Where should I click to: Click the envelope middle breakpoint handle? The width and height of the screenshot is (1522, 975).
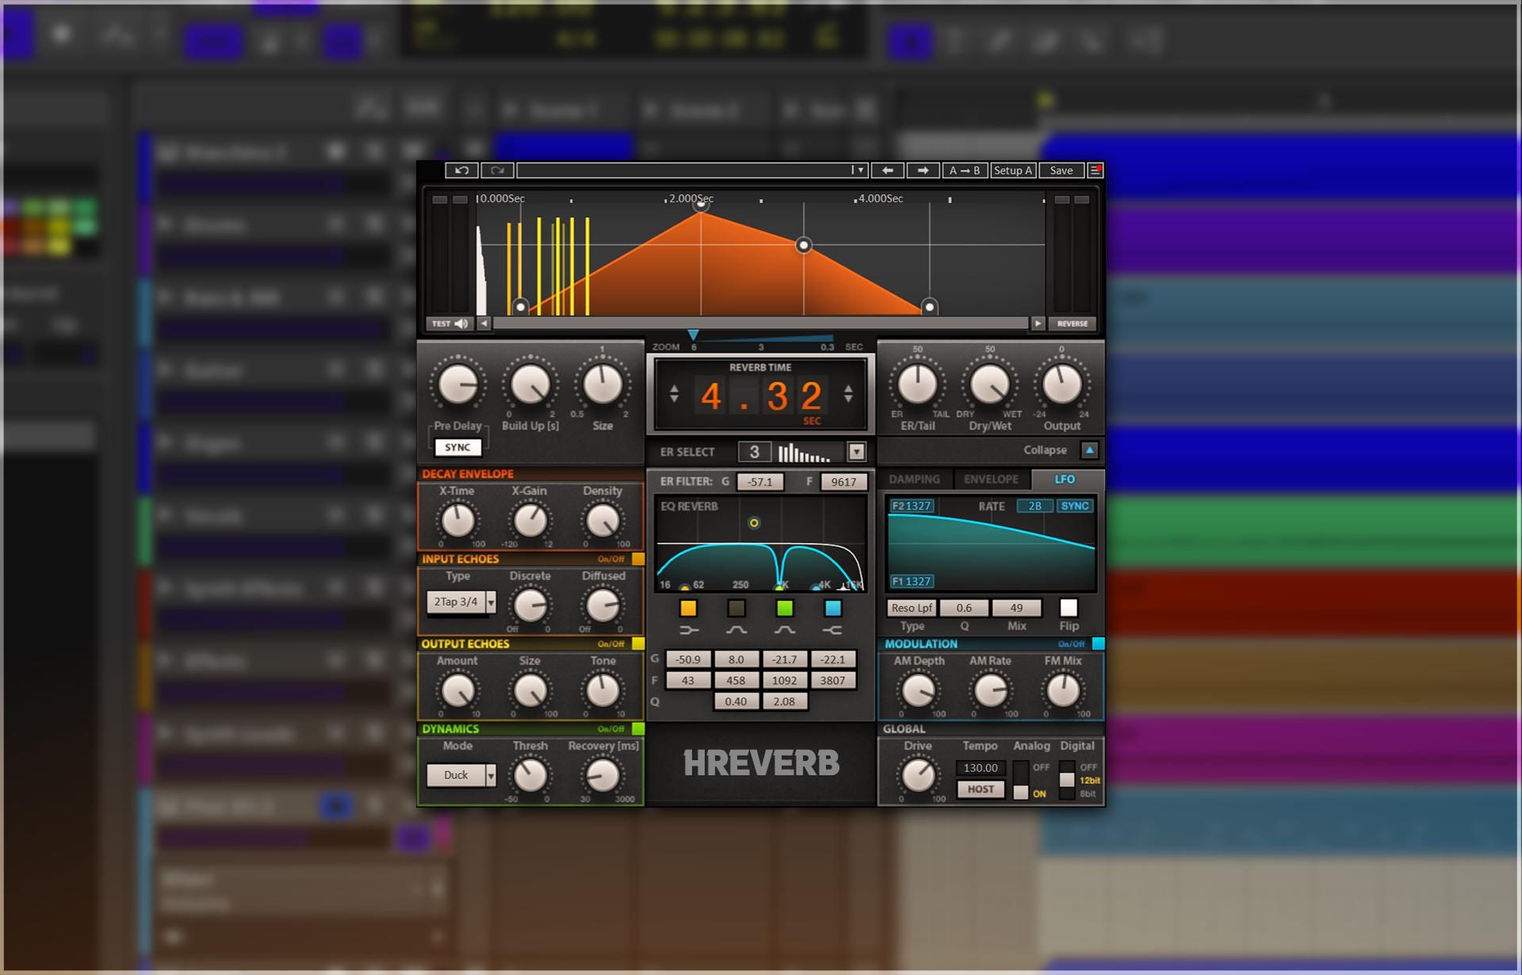[804, 245]
